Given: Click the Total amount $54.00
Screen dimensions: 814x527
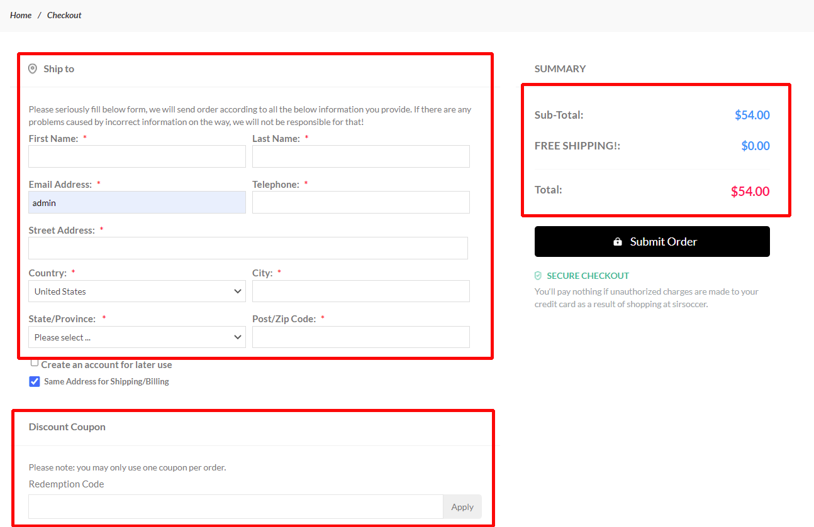Looking at the screenshot, I should 750,192.
